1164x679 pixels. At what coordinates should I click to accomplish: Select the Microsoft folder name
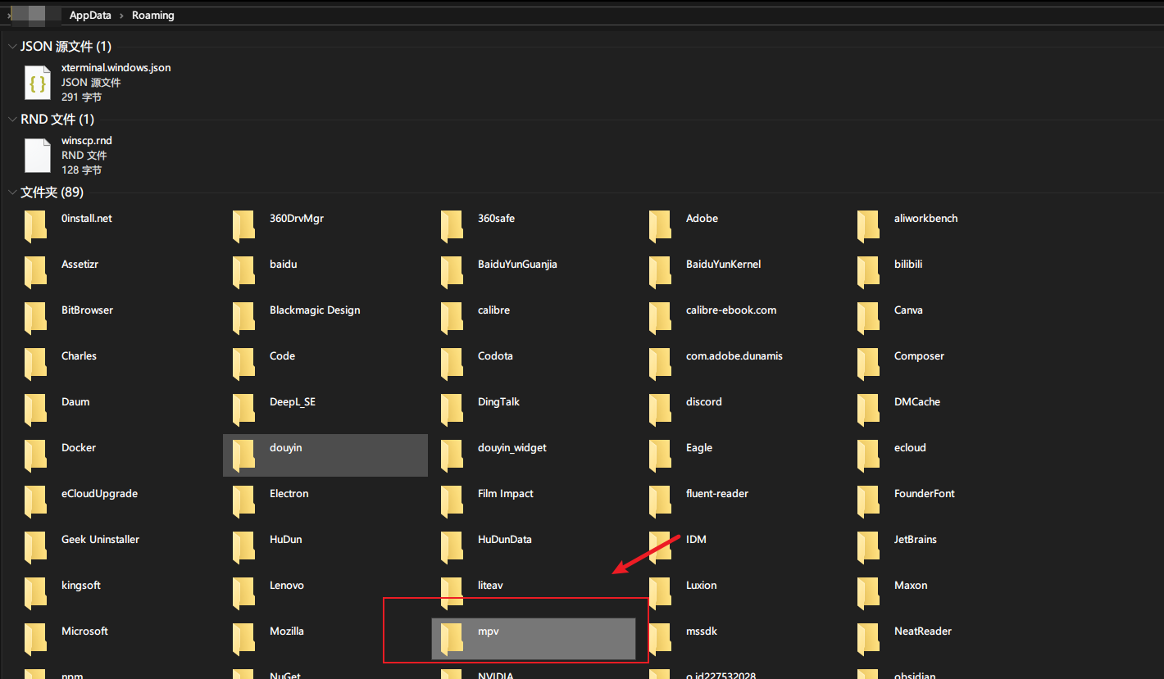tap(84, 631)
